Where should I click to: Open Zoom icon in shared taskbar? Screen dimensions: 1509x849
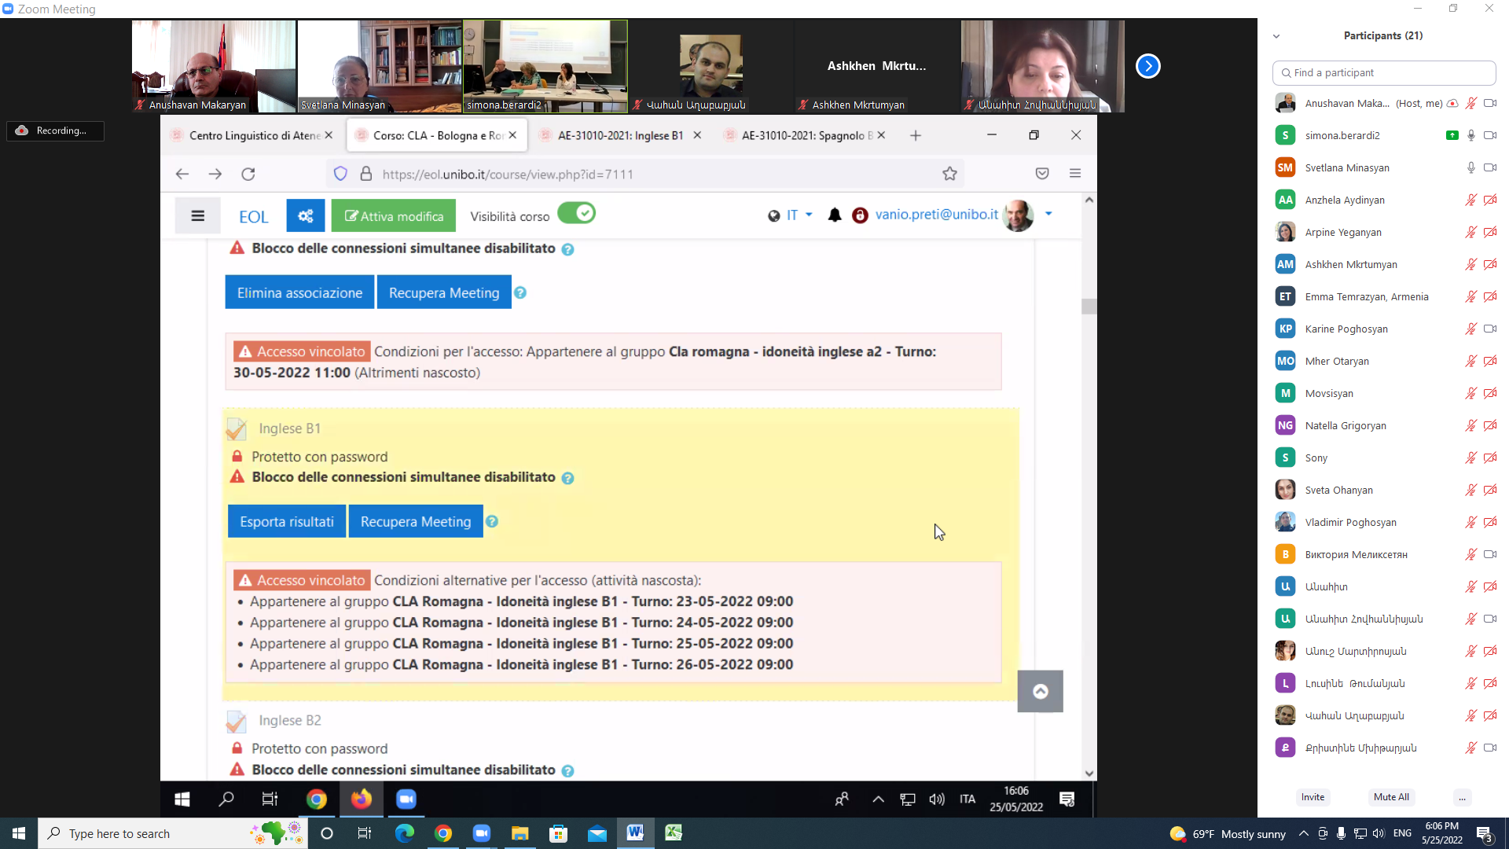[406, 799]
